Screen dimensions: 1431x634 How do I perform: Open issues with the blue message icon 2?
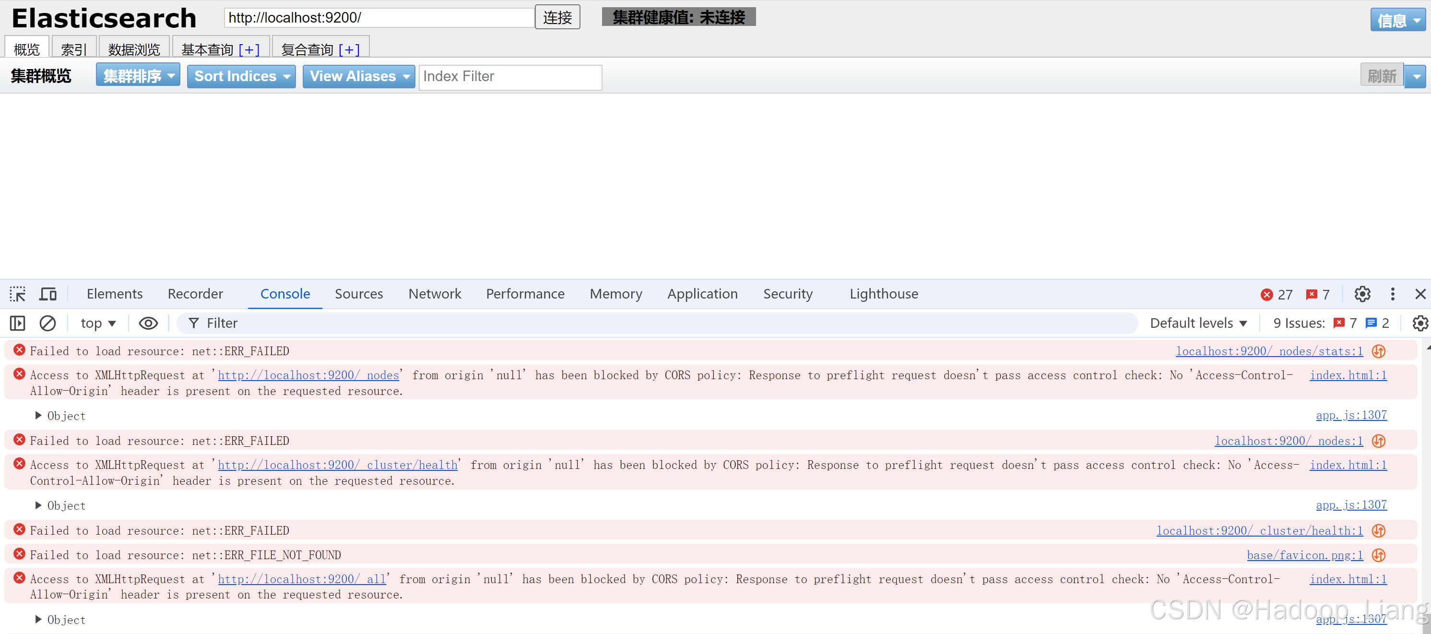pos(1377,323)
